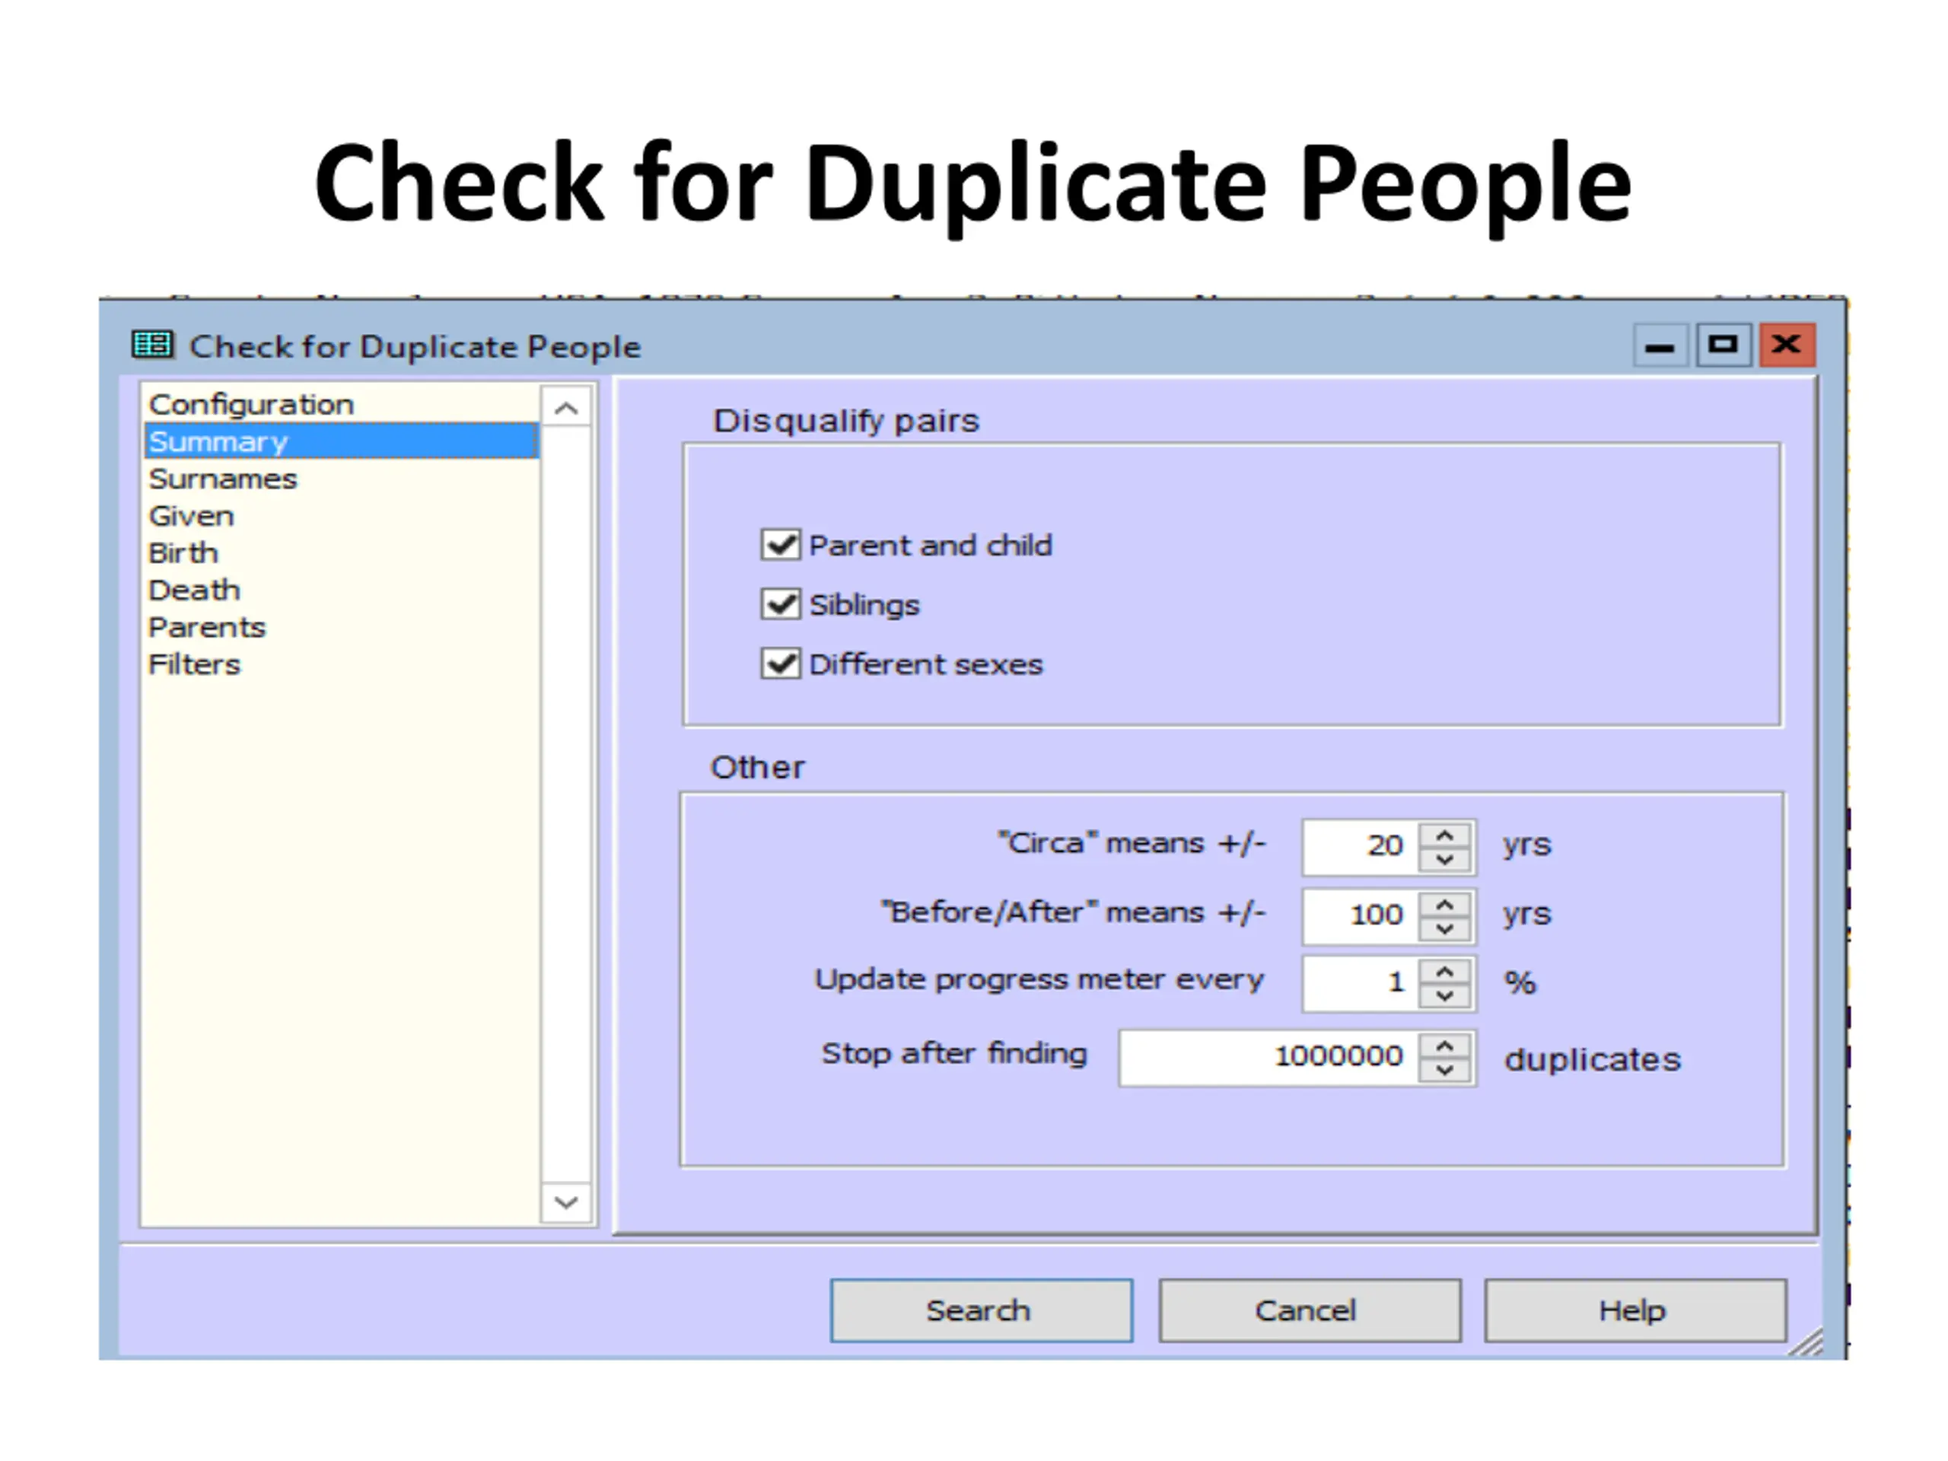Select Birth in the category list
Viewport: 1948px width, 1461px height.
[342, 552]
